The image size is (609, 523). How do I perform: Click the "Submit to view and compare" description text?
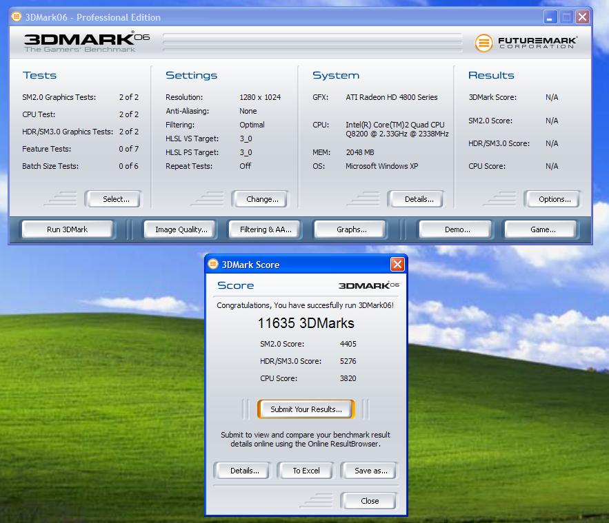[x=306, y=439]
